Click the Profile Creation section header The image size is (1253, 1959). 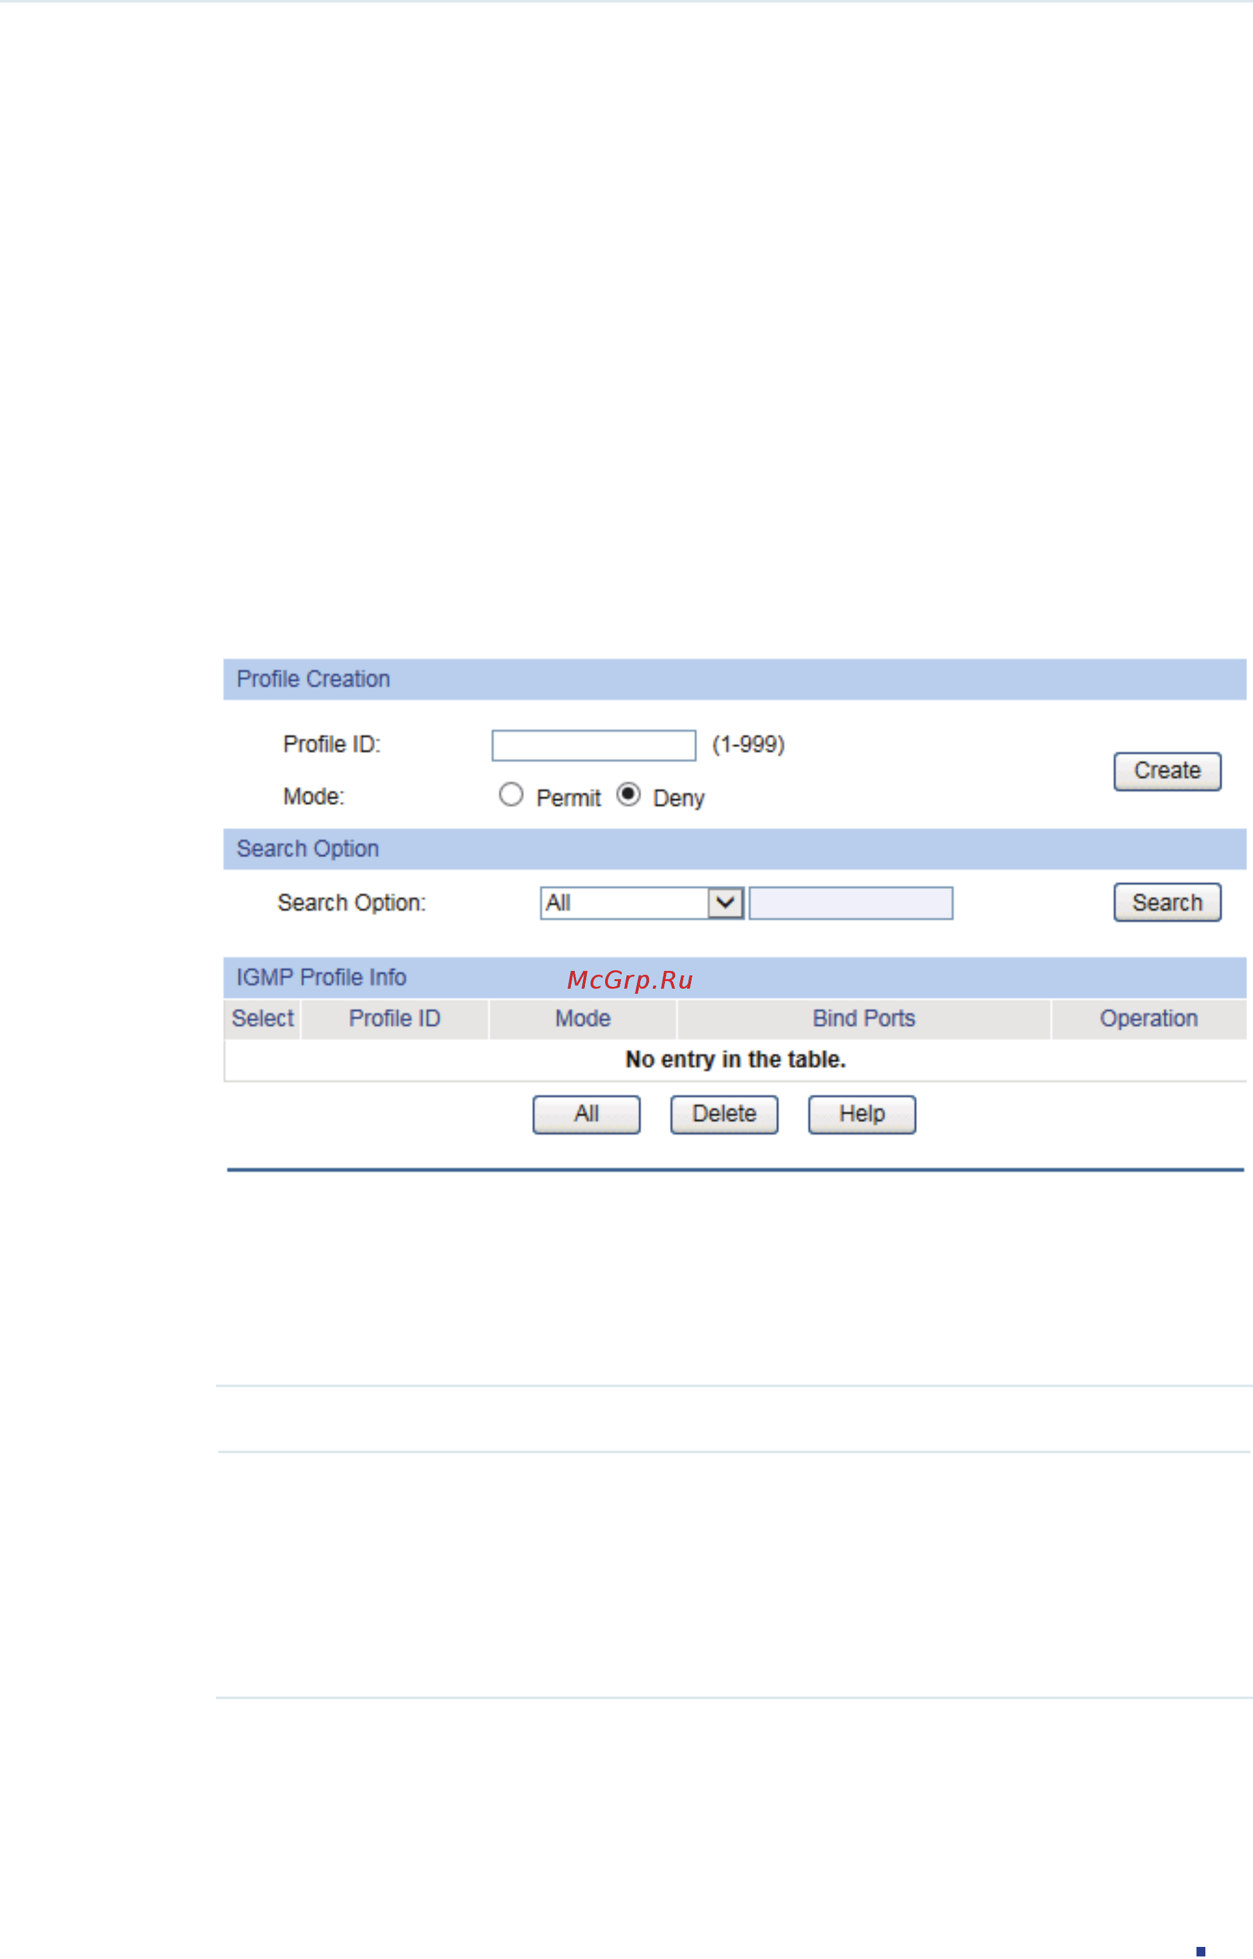(x=735, y=680)
